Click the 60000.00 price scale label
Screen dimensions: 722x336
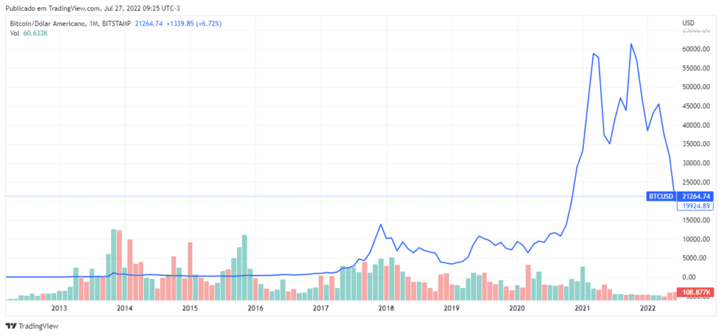point(694,49)
